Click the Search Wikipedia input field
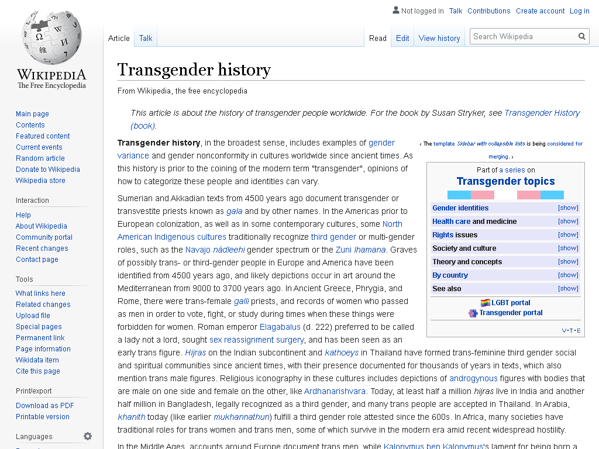 [524, 37]
